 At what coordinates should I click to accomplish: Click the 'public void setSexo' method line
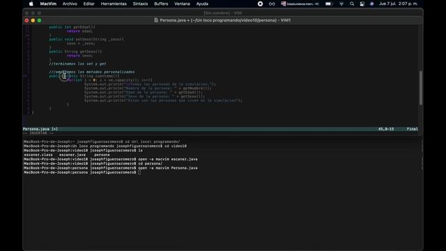(86, 39)
